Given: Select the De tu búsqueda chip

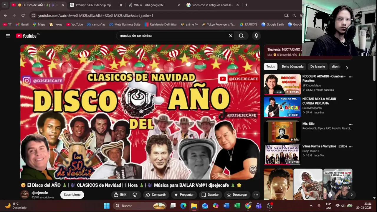Looking at the screenshot, I should click(x=292, y=67).
